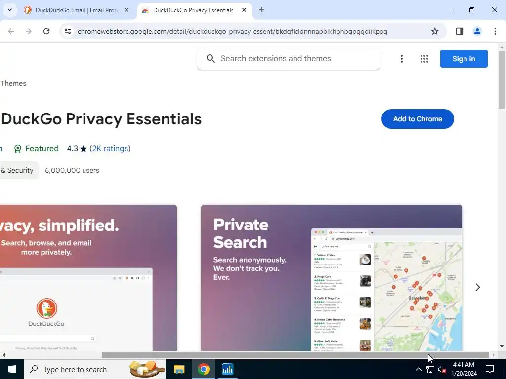Open clock showing 4:41 AM

point(464,369)
